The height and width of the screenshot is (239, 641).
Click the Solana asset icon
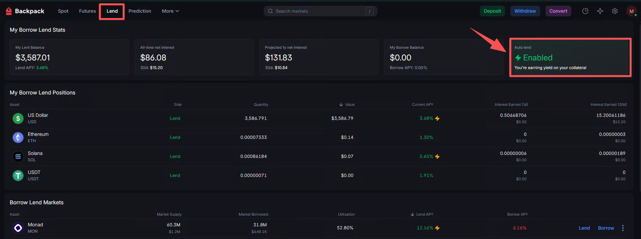18,157
